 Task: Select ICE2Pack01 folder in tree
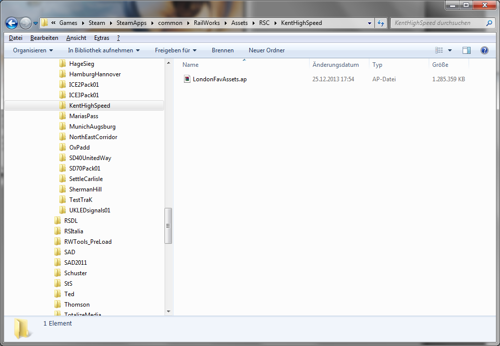pos(84,85)
